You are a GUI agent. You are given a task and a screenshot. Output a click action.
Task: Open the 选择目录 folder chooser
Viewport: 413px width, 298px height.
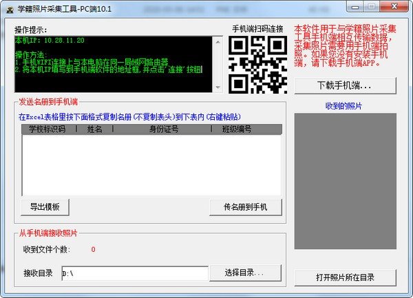click(246, 273)
